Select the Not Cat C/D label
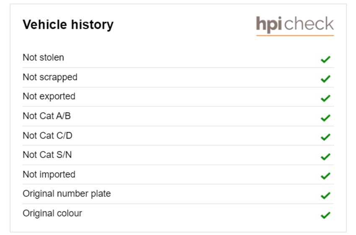 tap(47, 136)
